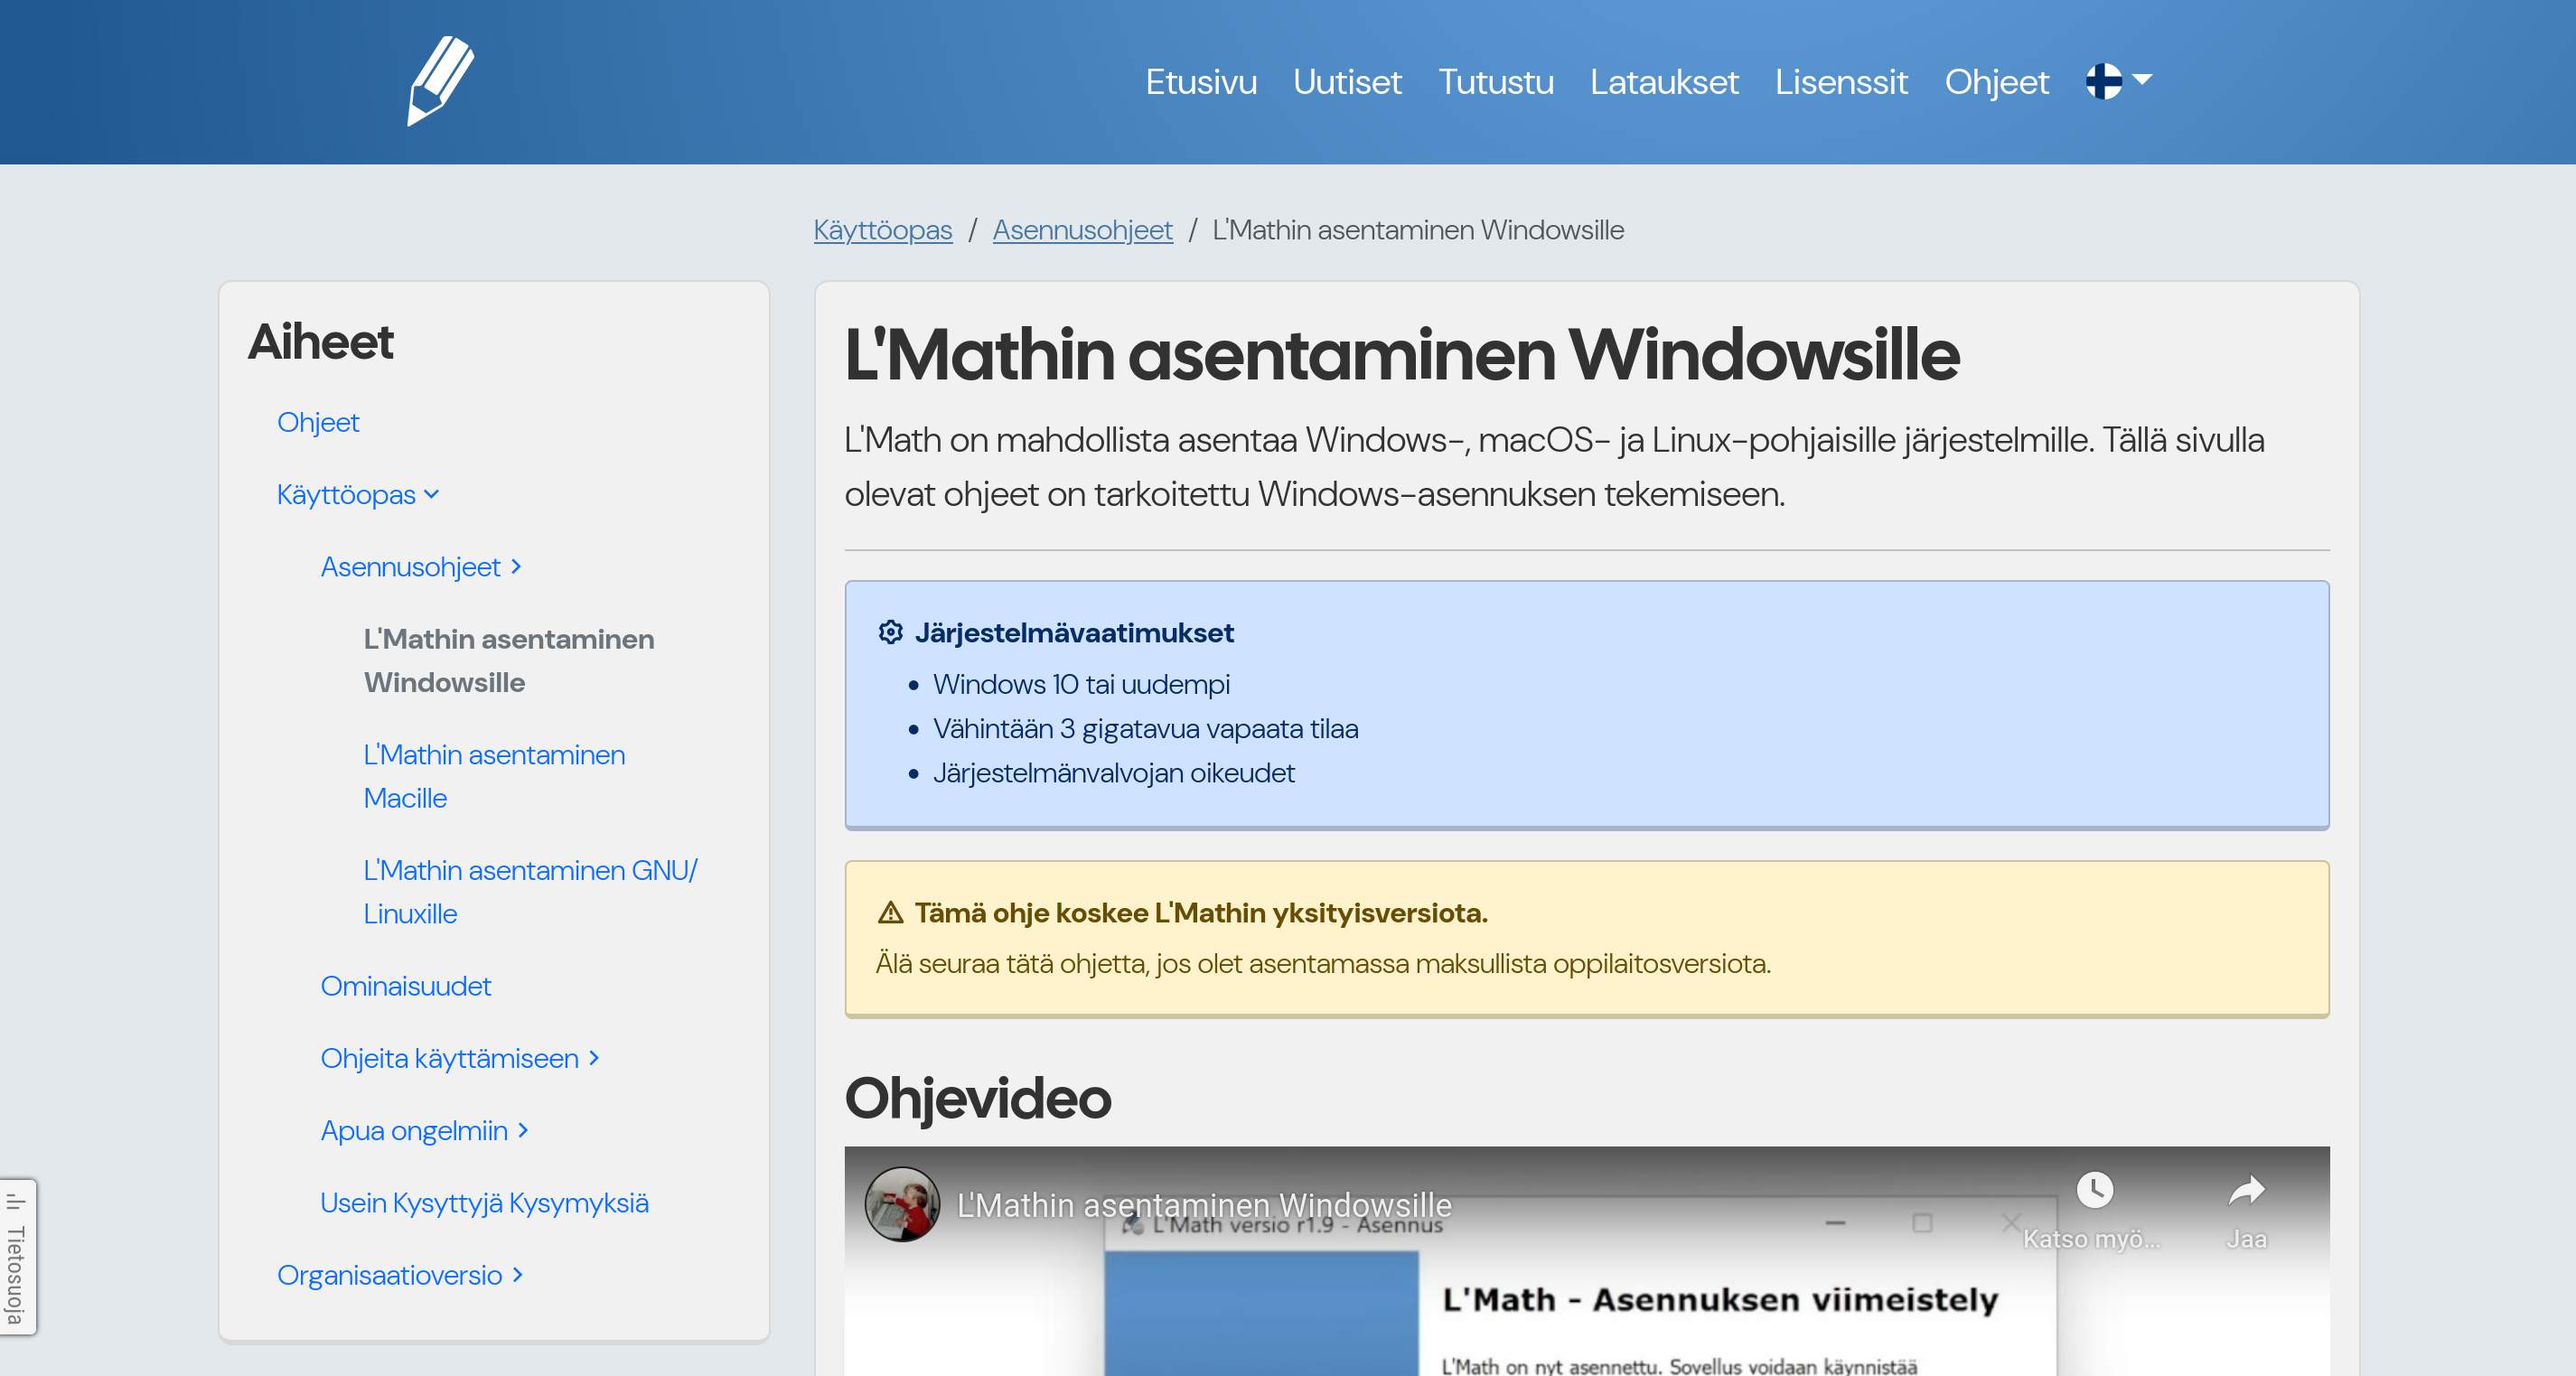Screen dimensions: 2576x1376
Task: Click the YouTube channel avatar on the video
Action: coord(902,1204)
